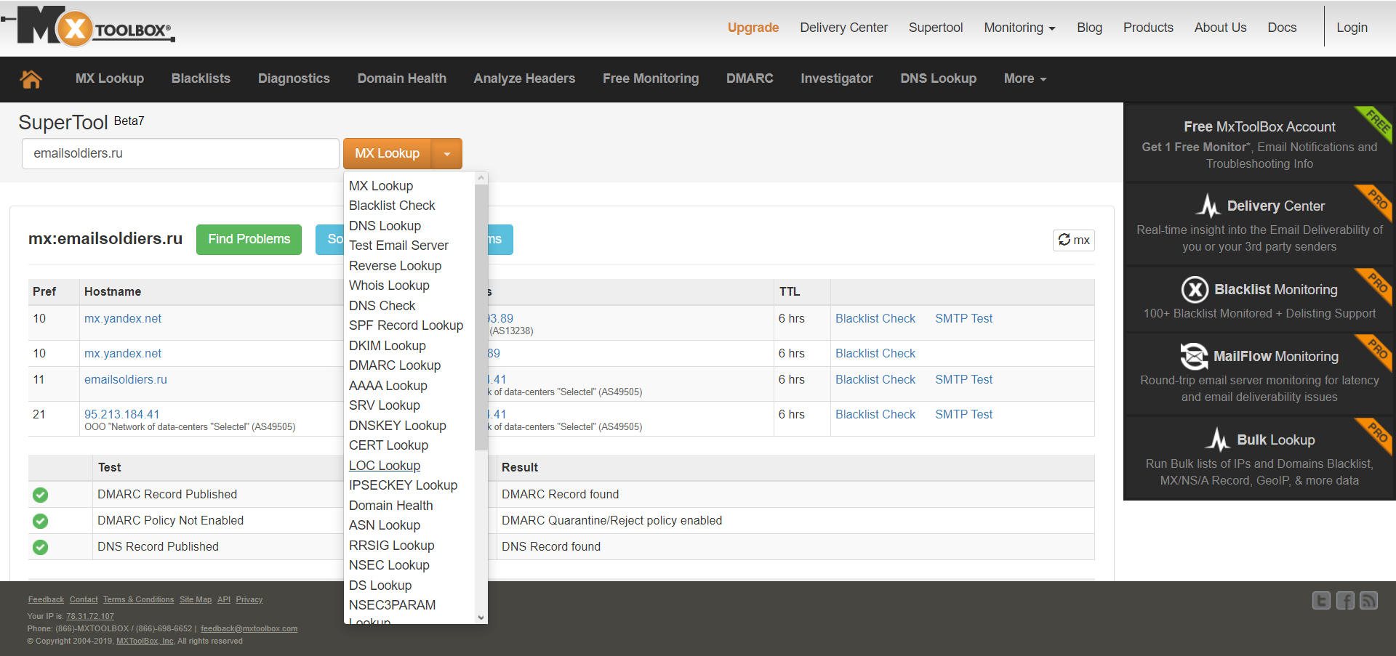
Task: Click your IP address 78.31.72.107
Action: 90,617
